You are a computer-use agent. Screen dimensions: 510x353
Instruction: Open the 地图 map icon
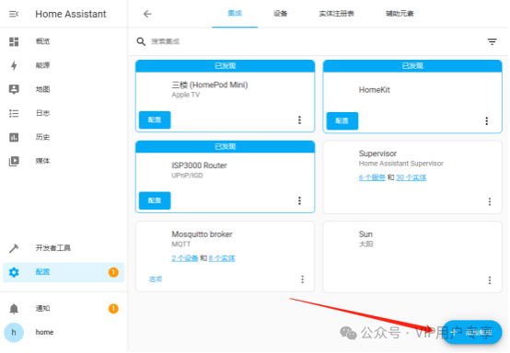click(x=14, y=89)
